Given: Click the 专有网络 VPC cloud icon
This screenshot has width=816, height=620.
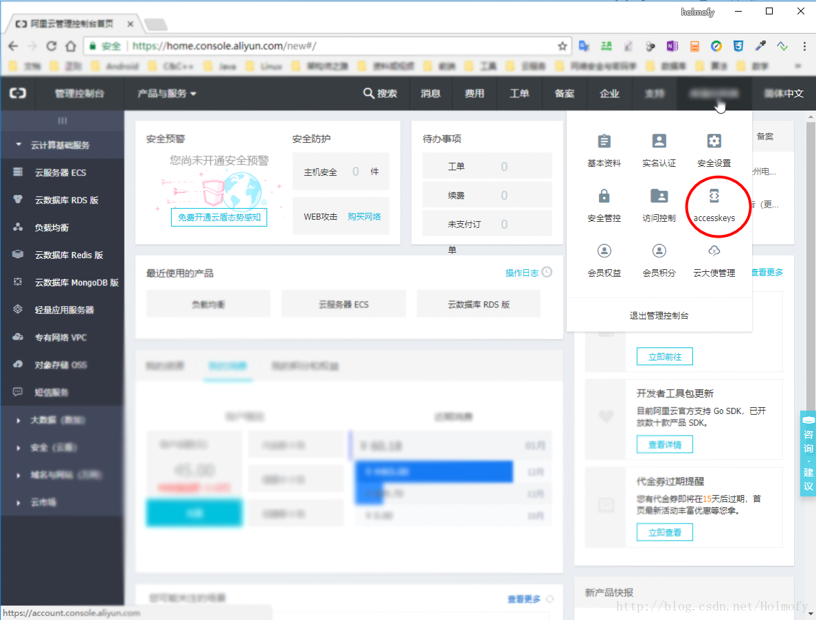Looking at the screenshot, I should click(18, 336).
